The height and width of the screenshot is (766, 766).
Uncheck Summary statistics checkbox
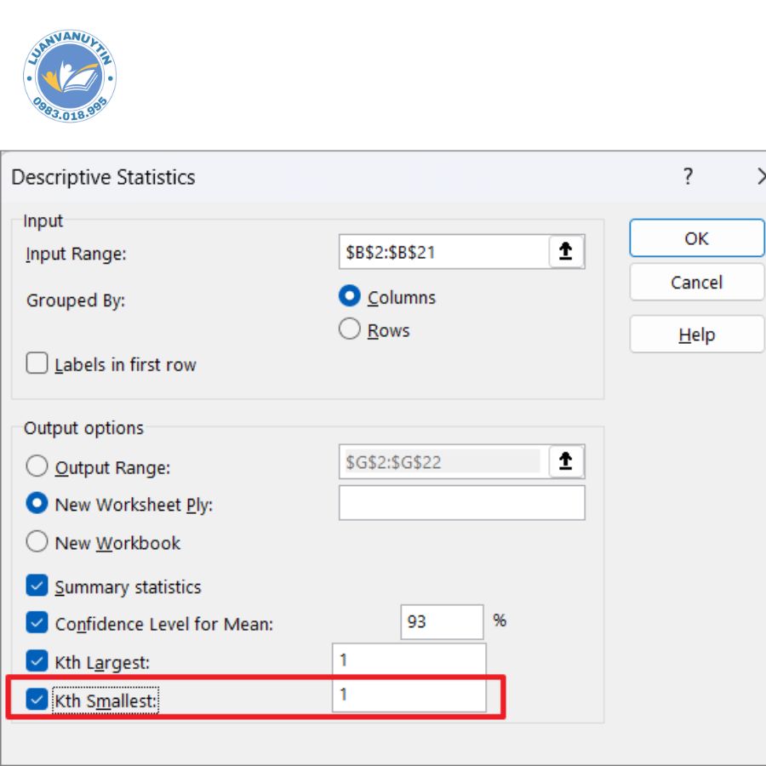[x=37, y=586]
